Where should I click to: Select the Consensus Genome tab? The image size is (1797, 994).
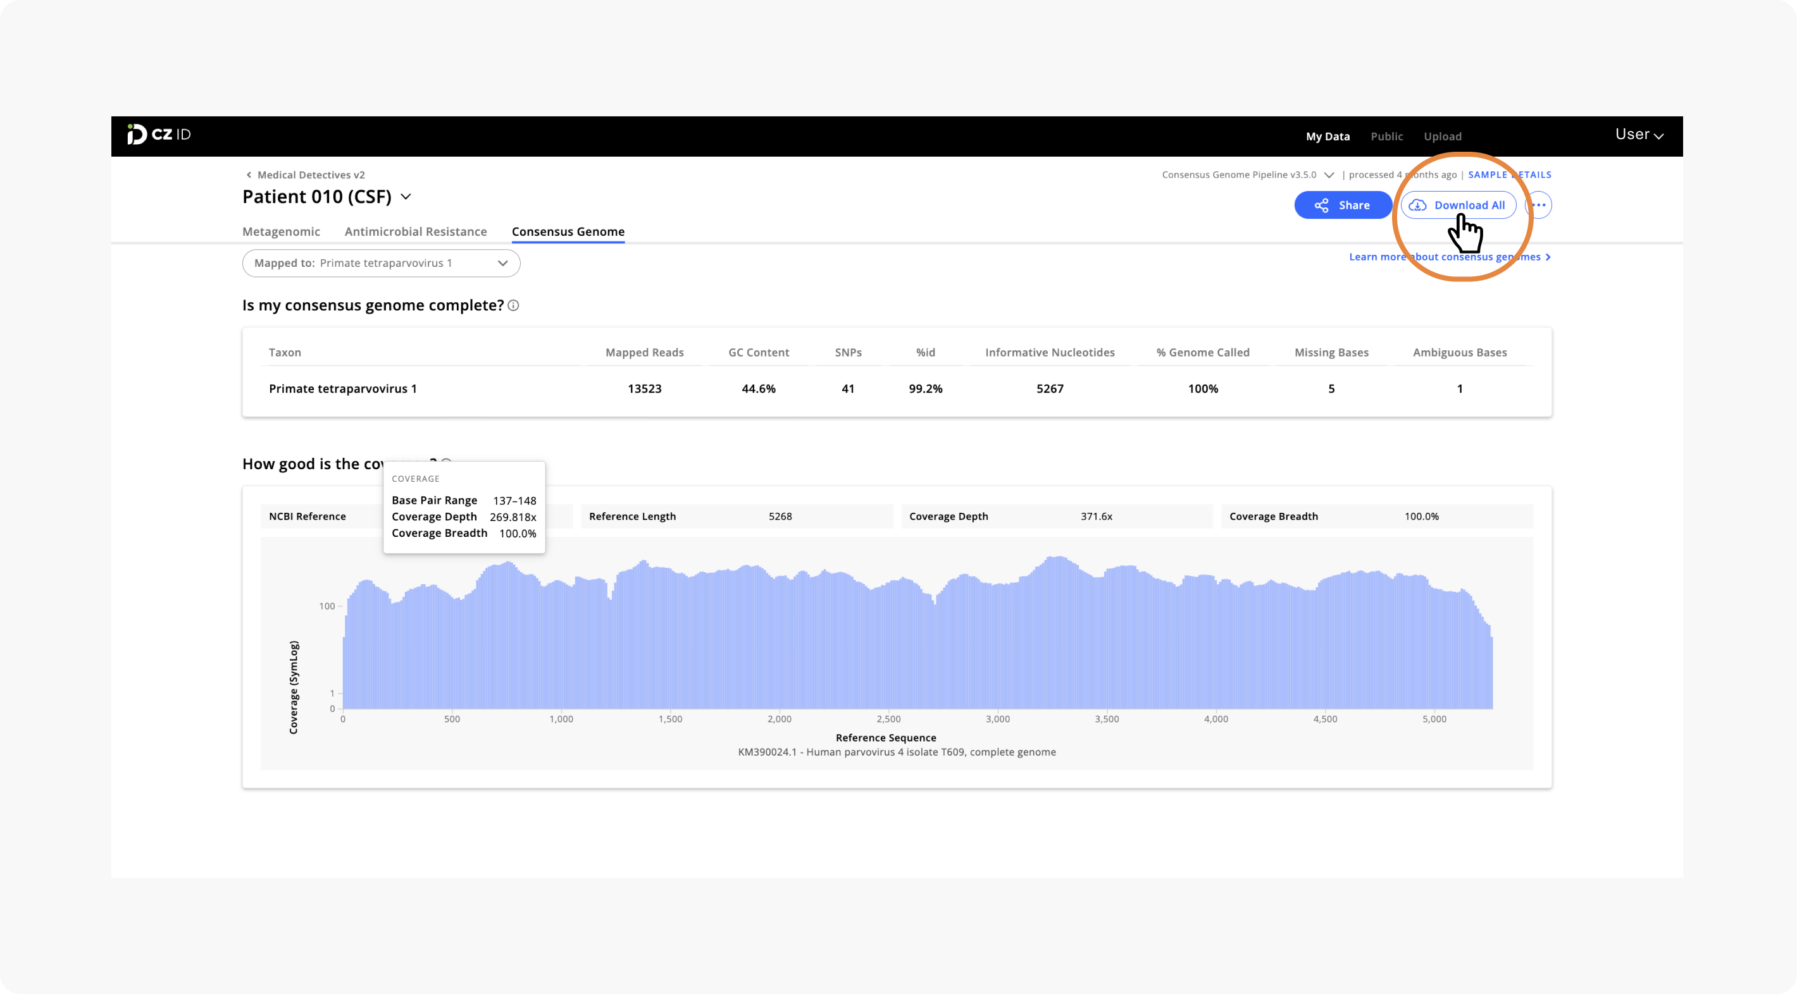(568, 231)
